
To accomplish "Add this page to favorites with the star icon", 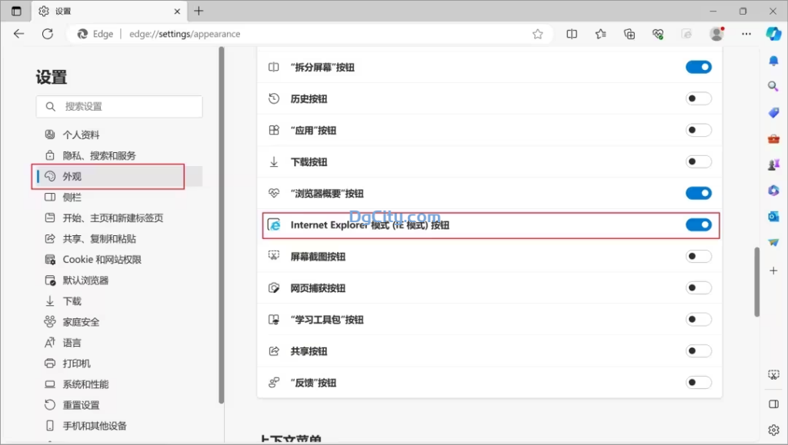I will (x=538, y=34).
